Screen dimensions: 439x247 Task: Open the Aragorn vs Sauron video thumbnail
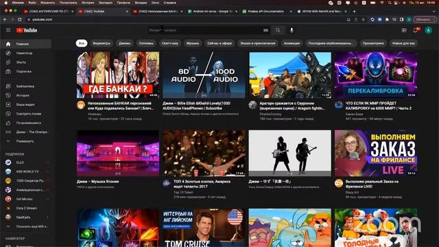pos(289,75)
